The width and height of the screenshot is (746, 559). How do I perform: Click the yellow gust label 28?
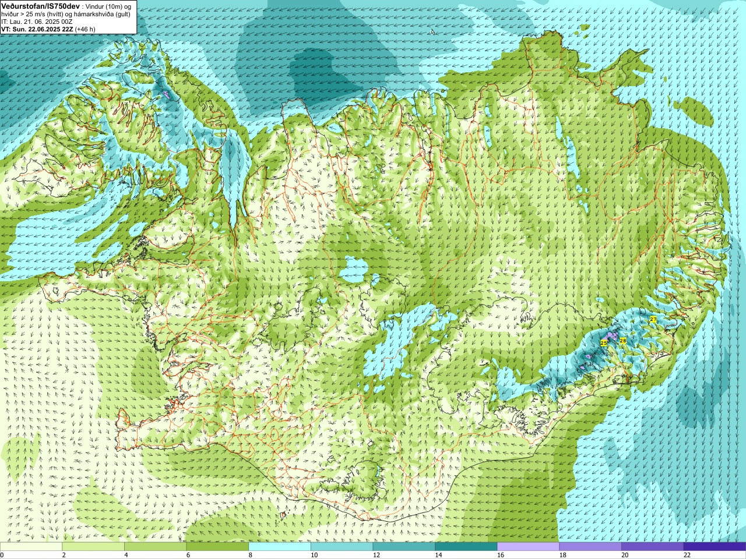tap(622, 341)
